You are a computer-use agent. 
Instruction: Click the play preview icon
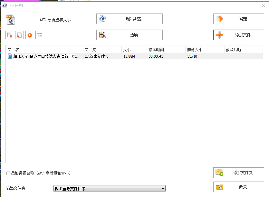30,35
